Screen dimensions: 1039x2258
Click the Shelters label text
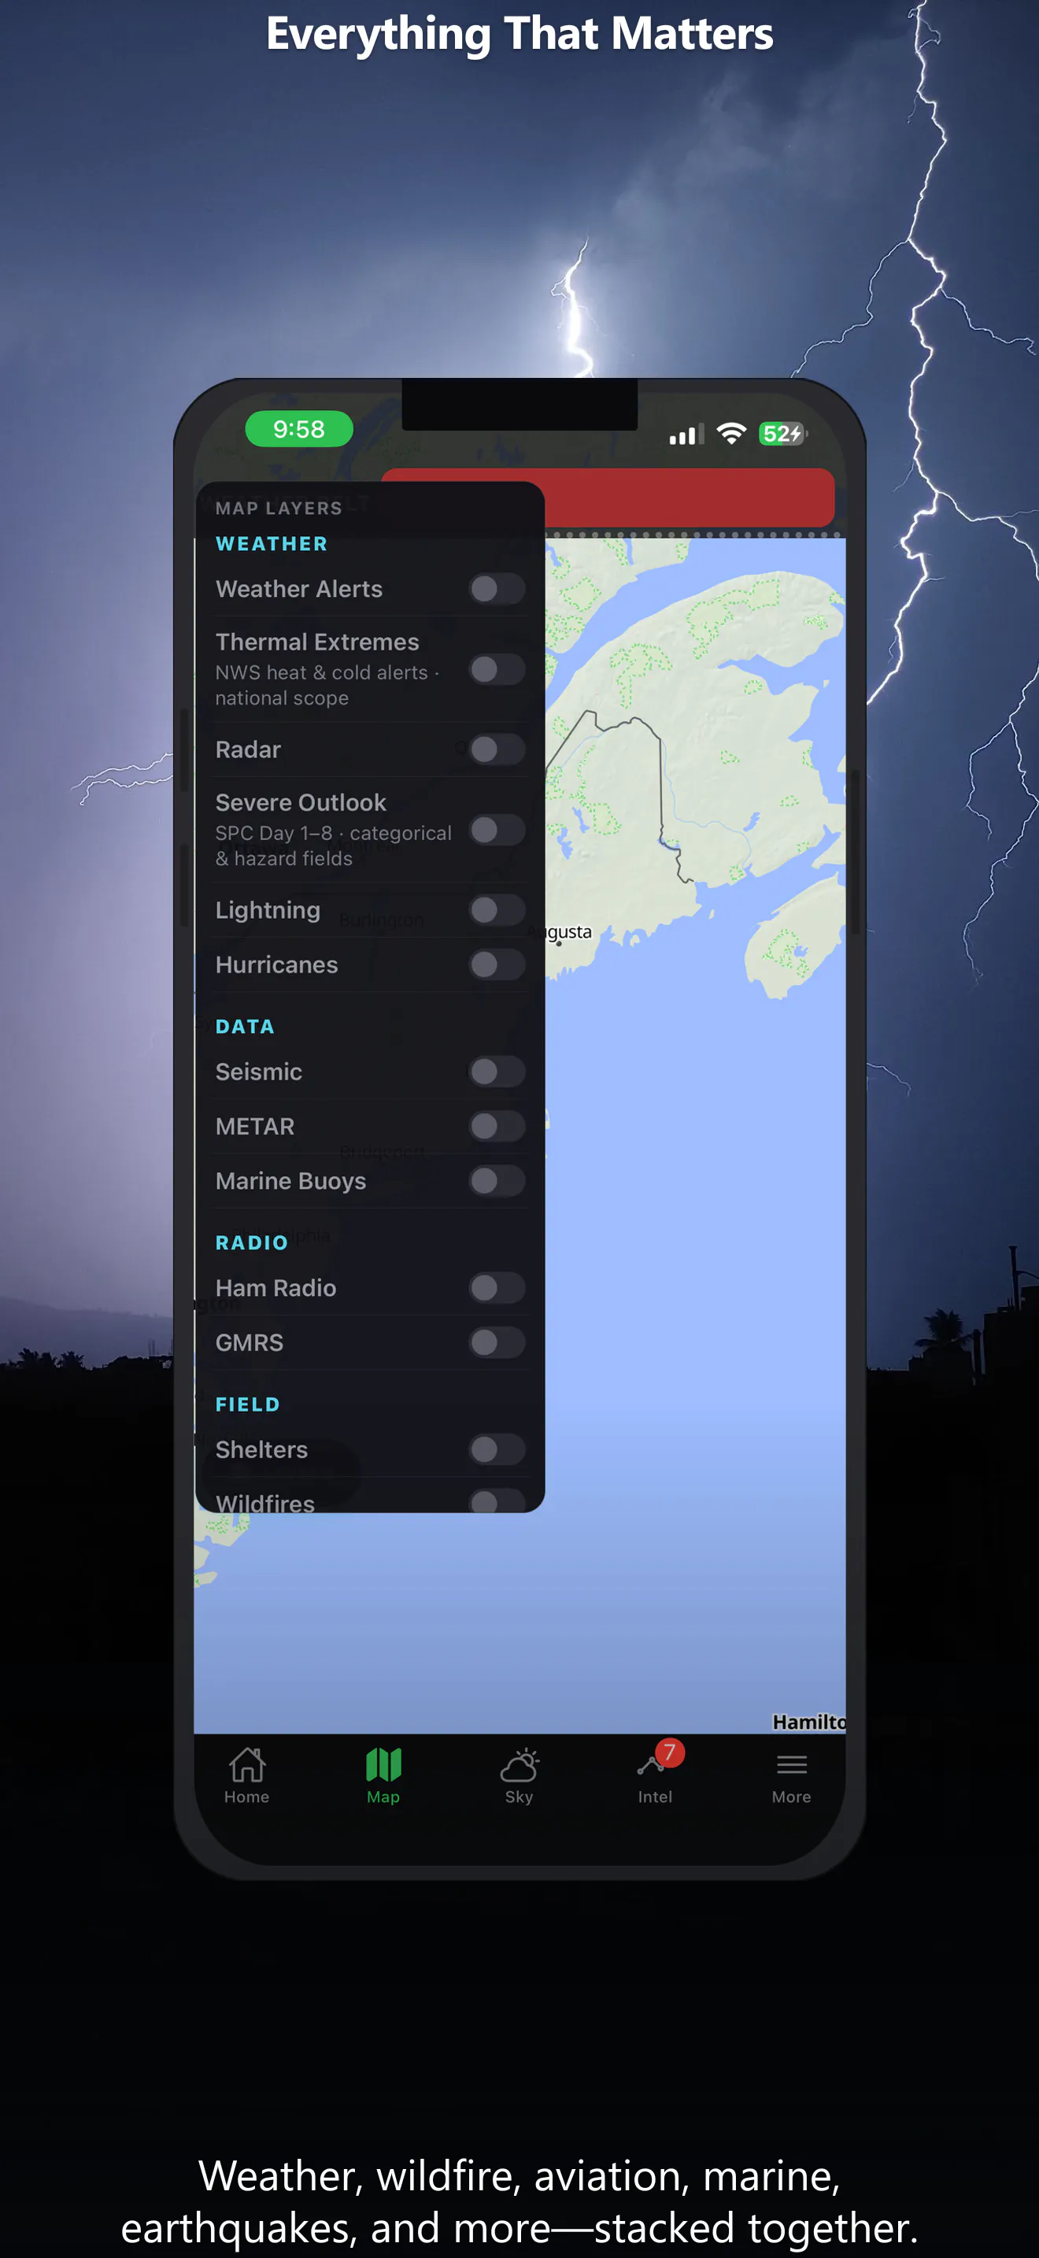261,1449
